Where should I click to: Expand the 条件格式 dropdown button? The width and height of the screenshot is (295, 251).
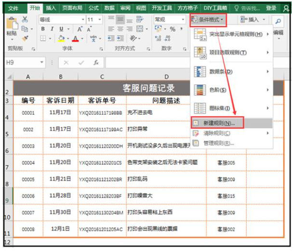pyautogui.click(x=208, y=20)
